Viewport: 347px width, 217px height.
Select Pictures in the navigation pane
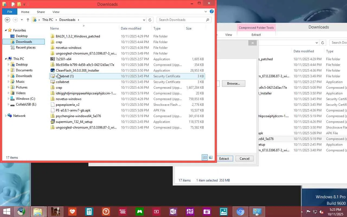(22, 87)
